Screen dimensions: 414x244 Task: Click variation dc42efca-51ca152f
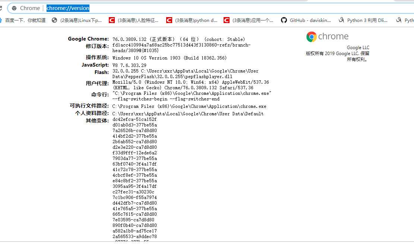(135, 119)
